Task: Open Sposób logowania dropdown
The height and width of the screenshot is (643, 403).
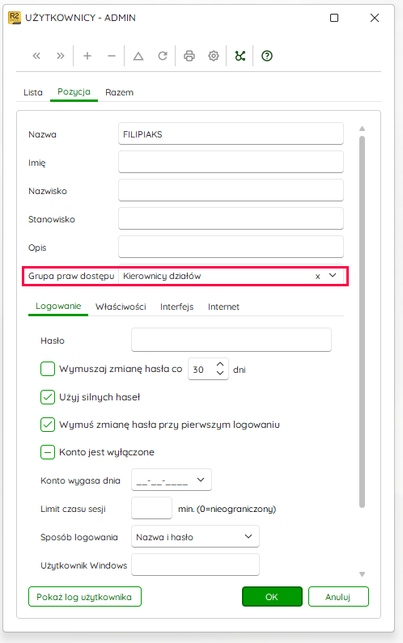Action: click(248, 536)
